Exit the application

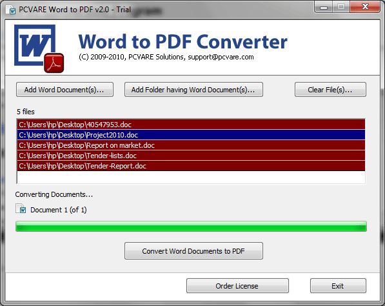click(x=338, y=285)
